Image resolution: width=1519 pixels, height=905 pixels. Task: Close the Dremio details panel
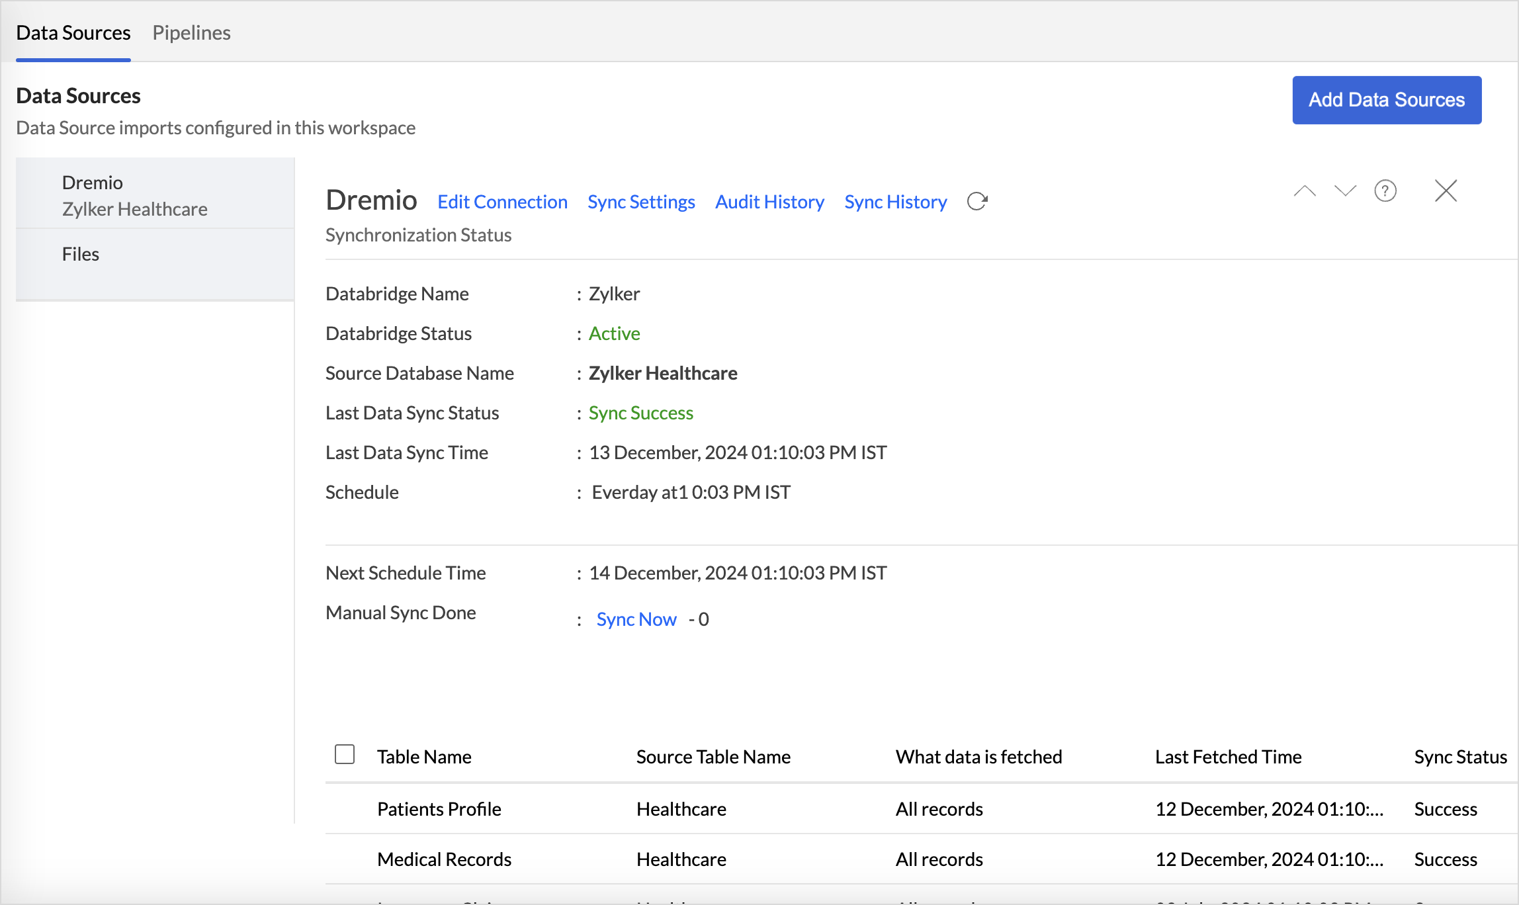coord(1446,191)
